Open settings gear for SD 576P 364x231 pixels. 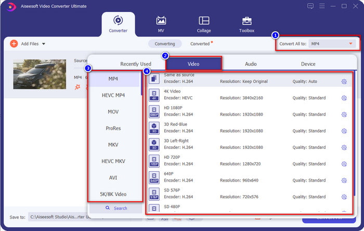tap(344, 197)
